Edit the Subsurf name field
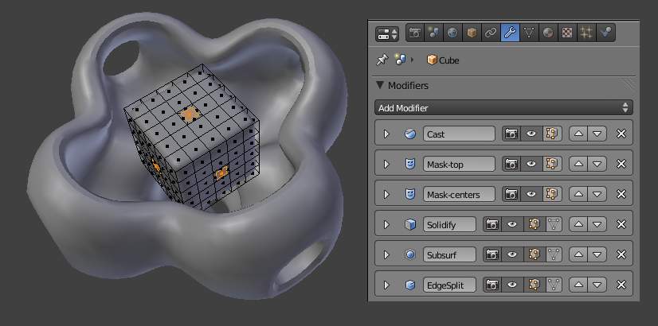 click(x=449, y=254)
